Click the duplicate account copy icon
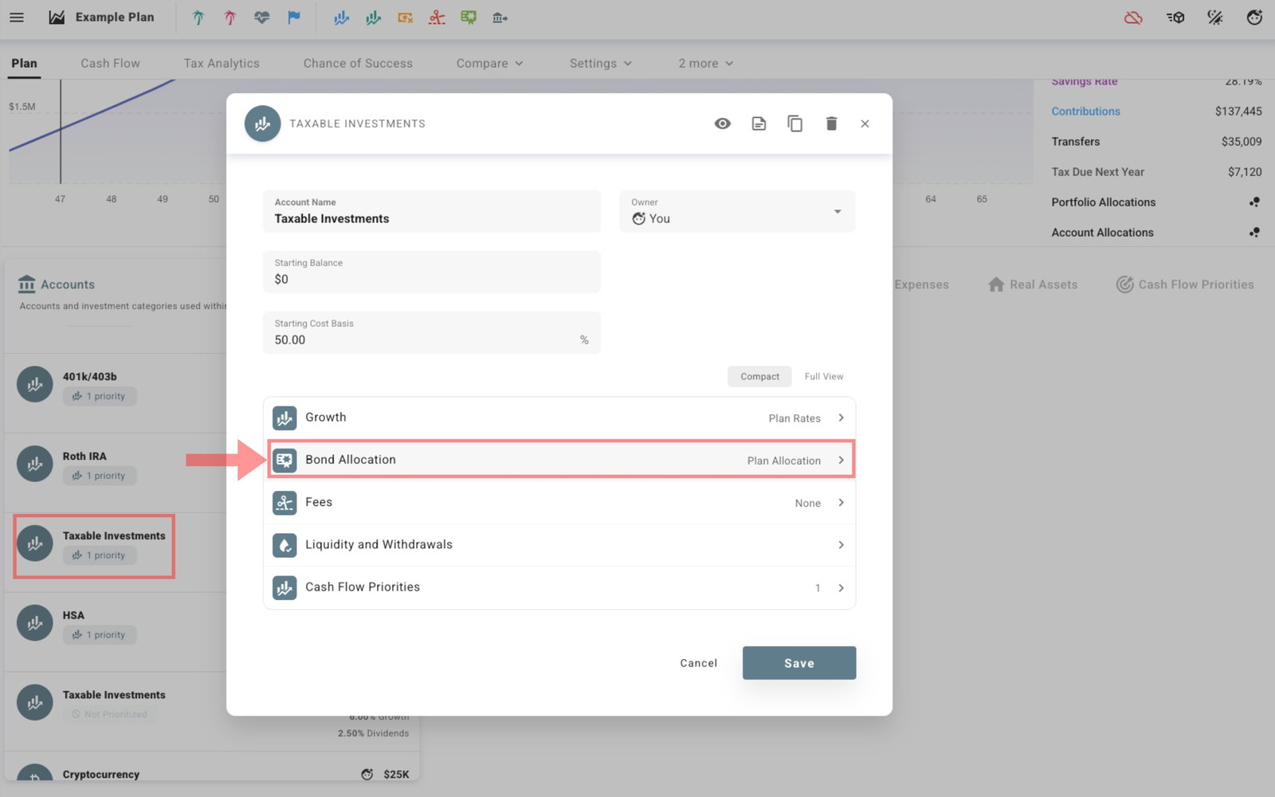Image resolution: width=1275 pixels, height=797 pixels. coord(794,124)
